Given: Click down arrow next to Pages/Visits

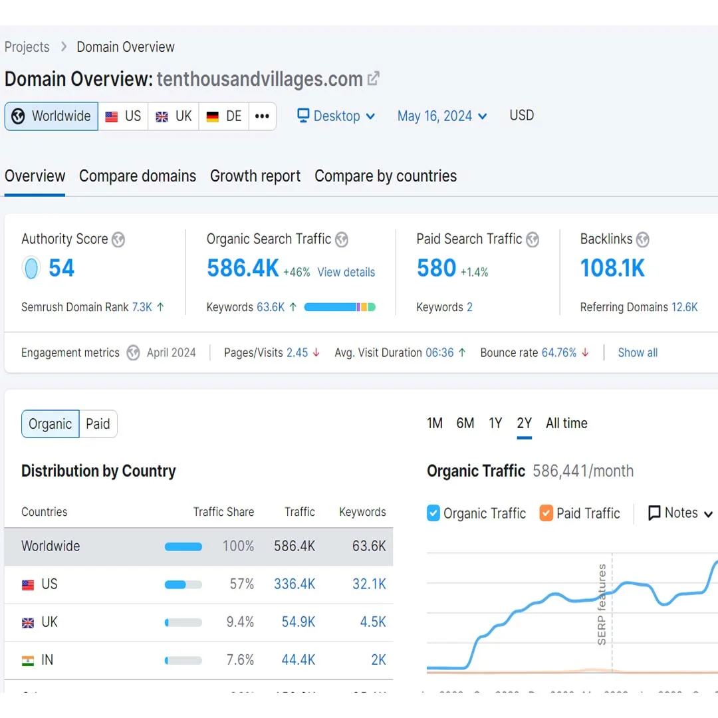Looking at the screenshot, I should (316, 352).
